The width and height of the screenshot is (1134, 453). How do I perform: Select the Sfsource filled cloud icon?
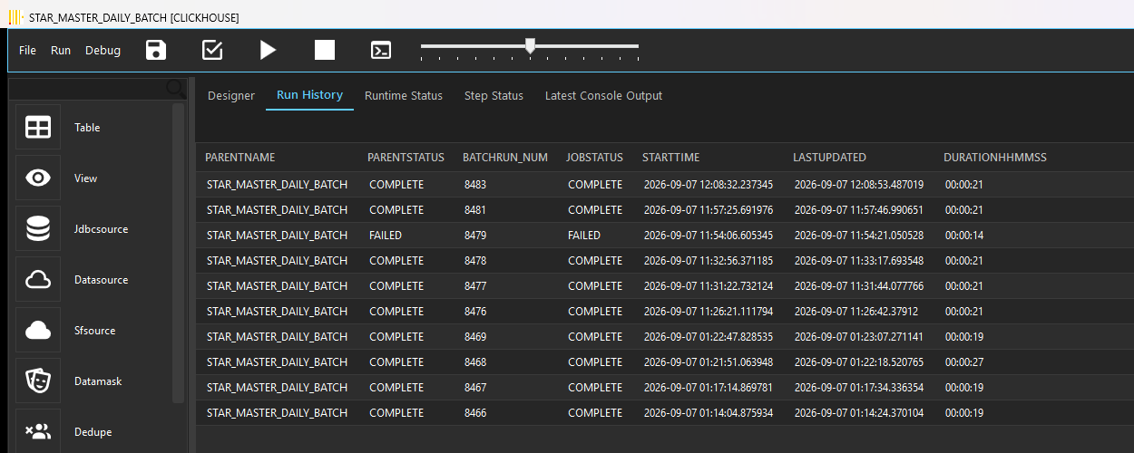pyautogui.click(x=38, y=331)
